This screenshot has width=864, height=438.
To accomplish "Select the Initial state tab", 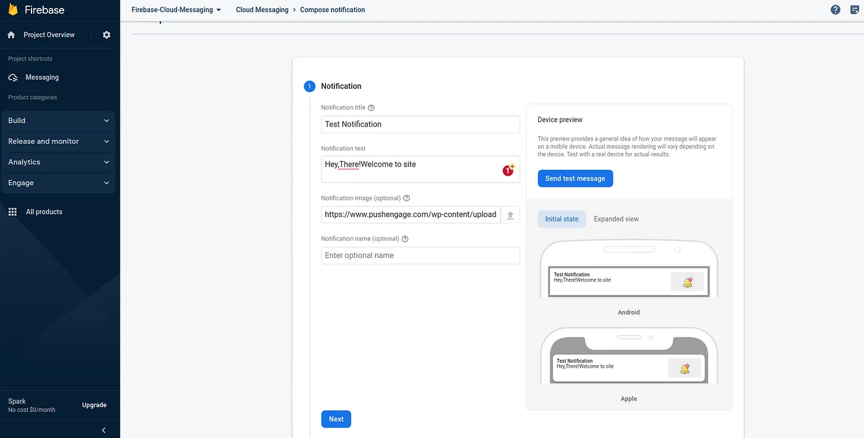I will tap(562, 219).
